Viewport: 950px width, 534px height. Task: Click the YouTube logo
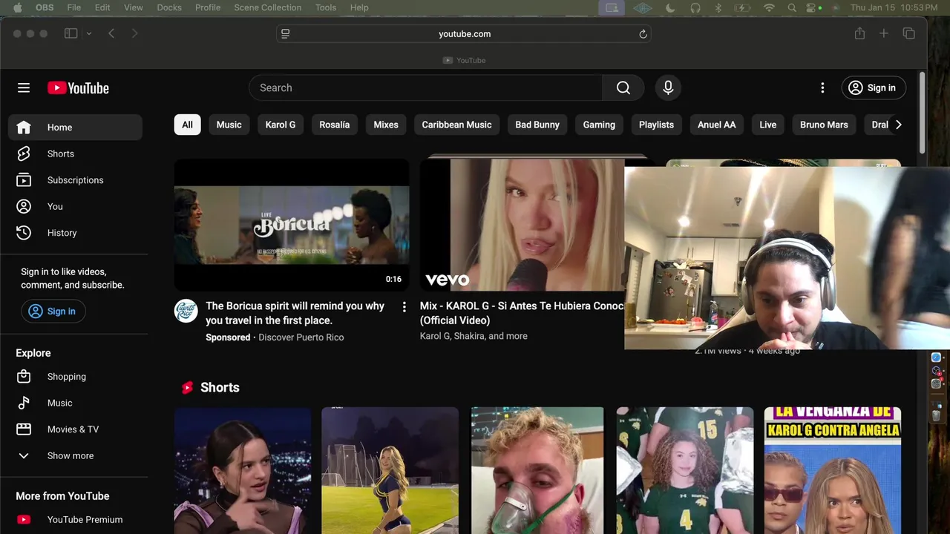coord(78,88)
